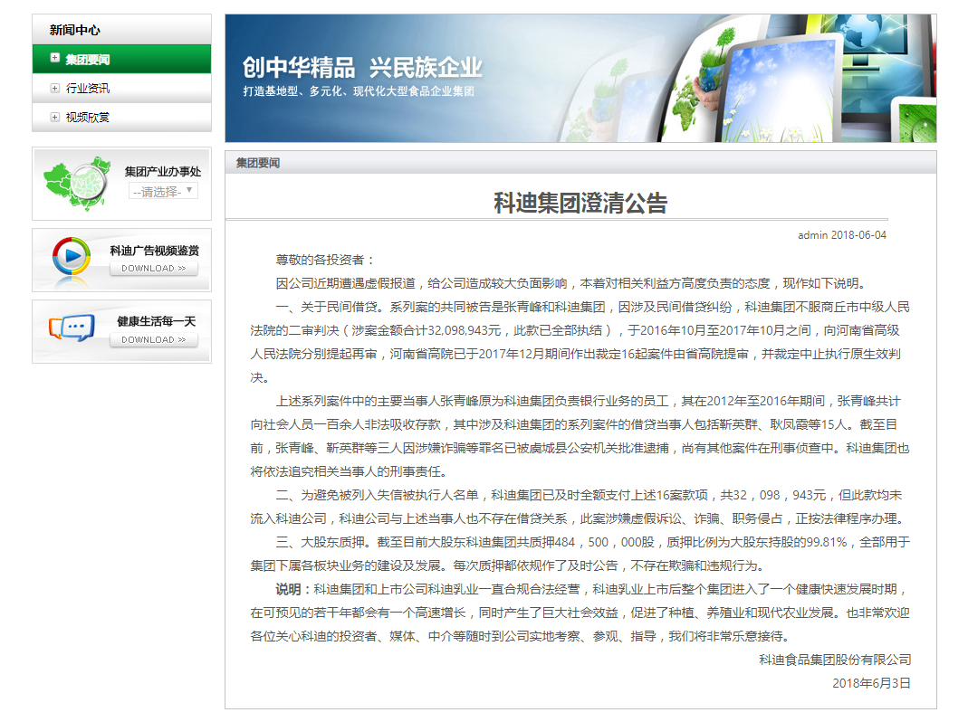Click DOWNLOAD under 科迪广告视频鉴赏
Image resolution: width=968 pixels, height=722 pixels.
pos(154,269)
